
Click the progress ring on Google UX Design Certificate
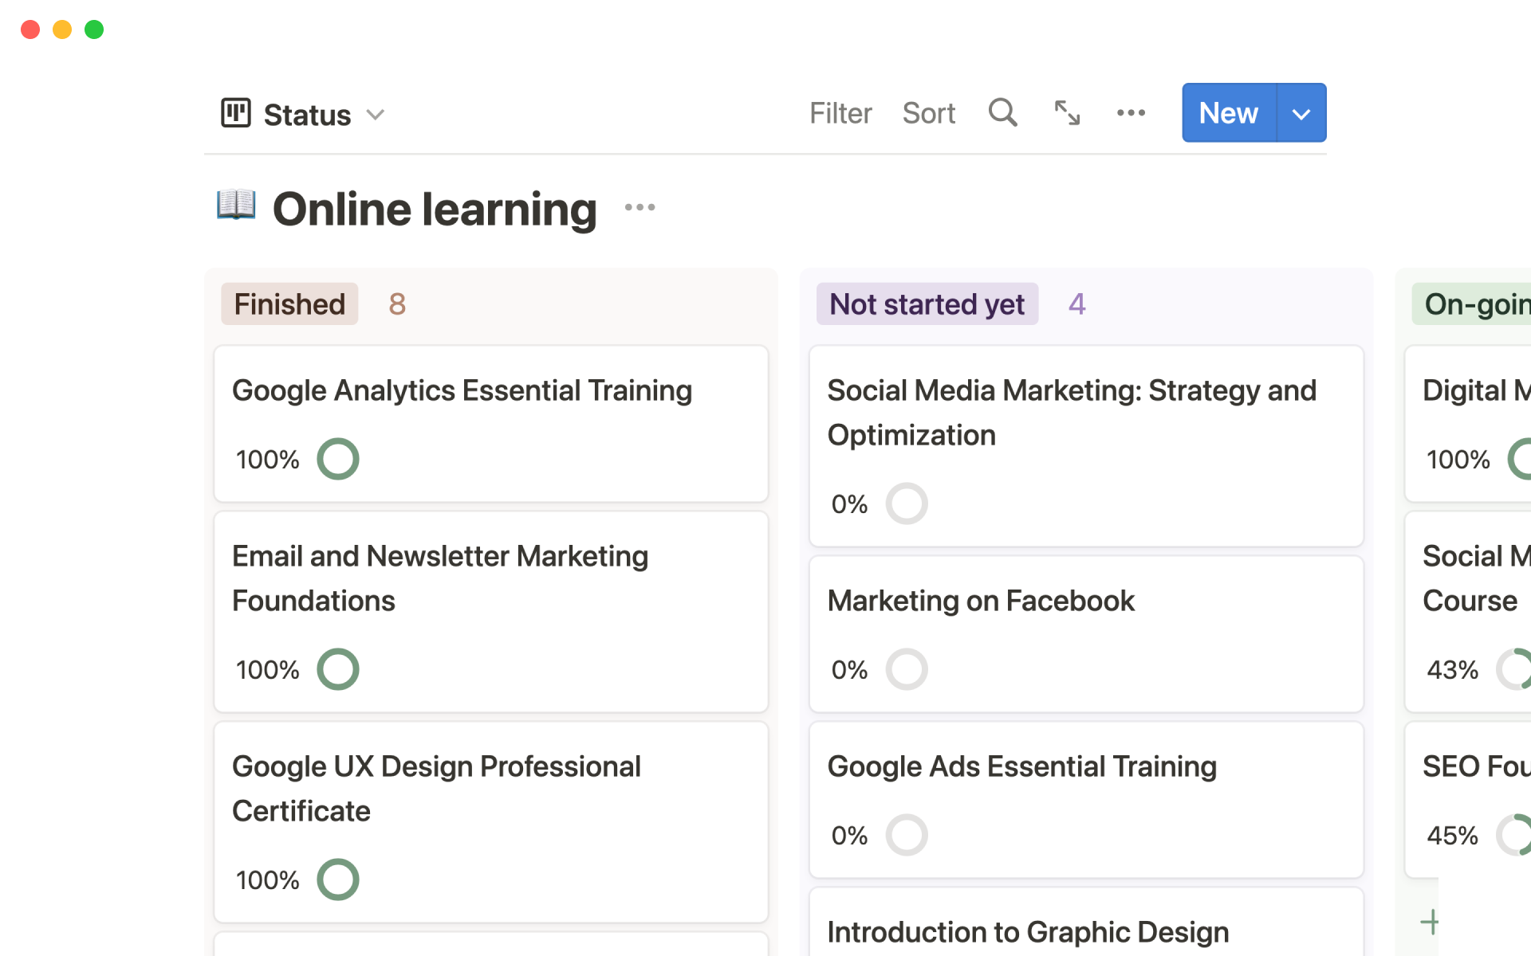click(x=338, y=880)
